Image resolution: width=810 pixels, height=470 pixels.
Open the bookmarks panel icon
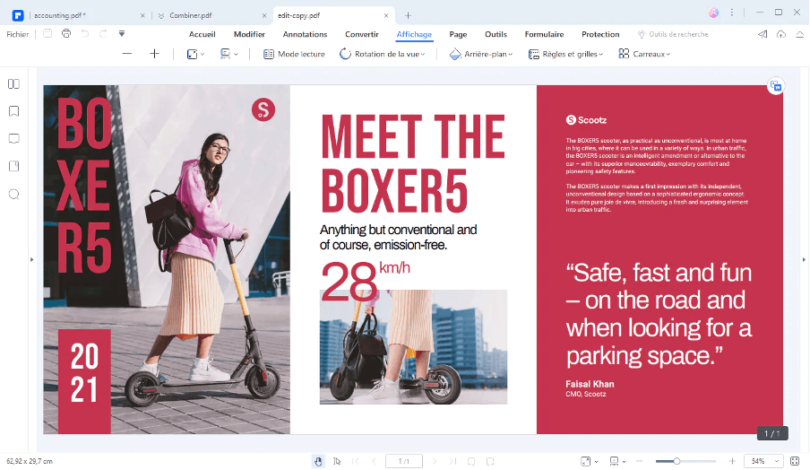pos(13,111)
